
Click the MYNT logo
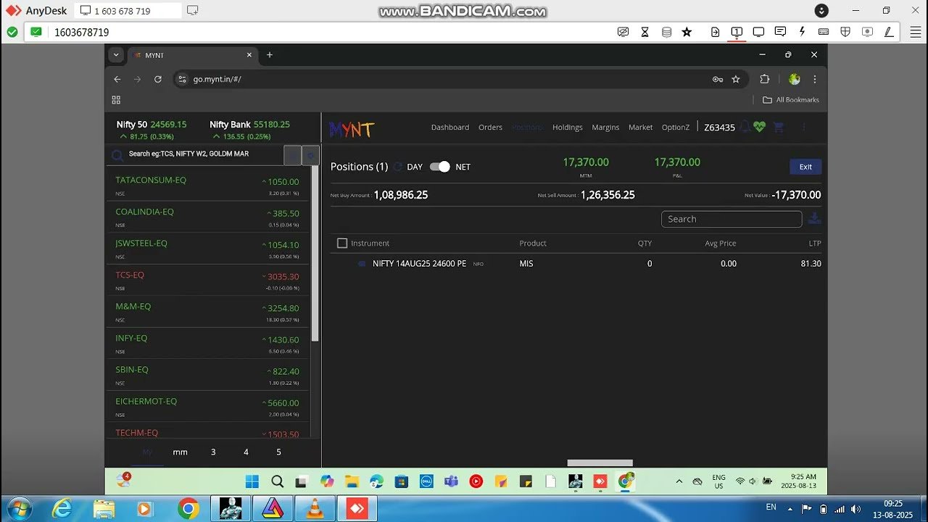(351, 128)
